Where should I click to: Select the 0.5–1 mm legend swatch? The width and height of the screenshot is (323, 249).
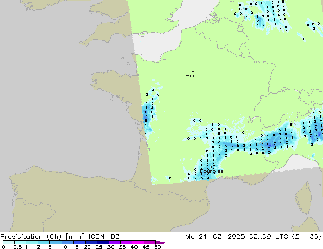point(20,242)
